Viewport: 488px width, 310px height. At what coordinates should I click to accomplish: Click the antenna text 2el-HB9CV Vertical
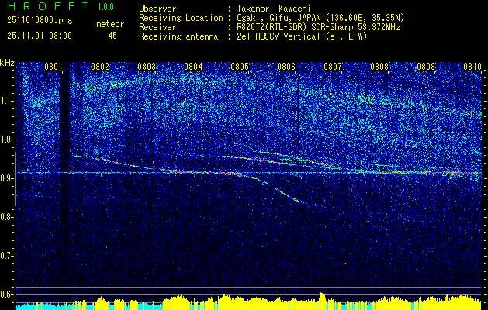[x=279, y=36]
